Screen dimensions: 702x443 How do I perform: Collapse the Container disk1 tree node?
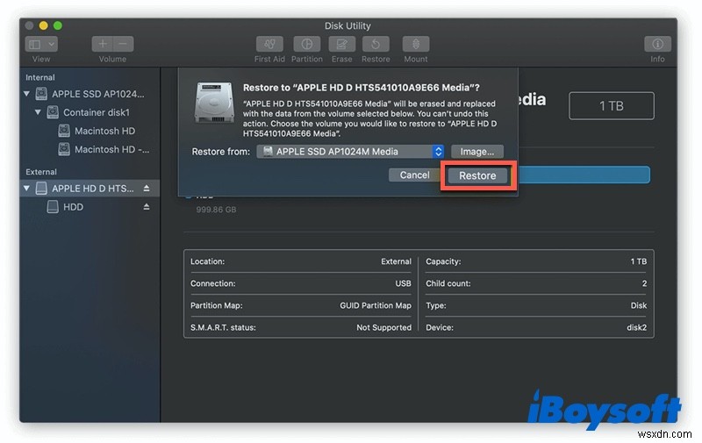(38, 112)
